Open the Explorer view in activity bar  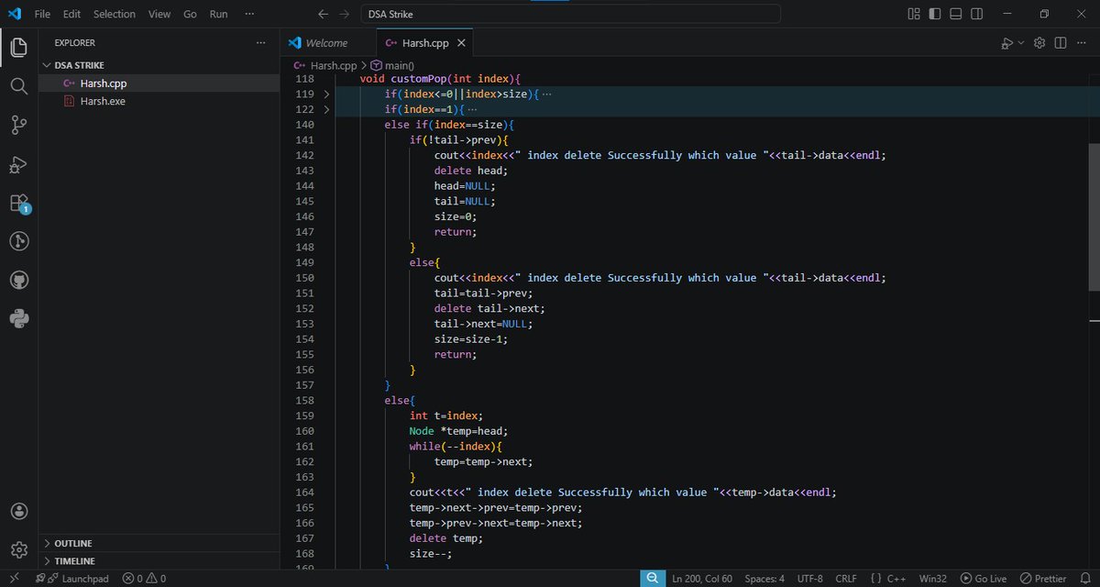(x=19, y=48)
